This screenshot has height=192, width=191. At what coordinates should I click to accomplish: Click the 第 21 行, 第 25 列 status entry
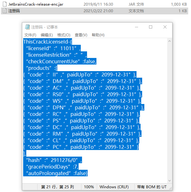(x=58, y=187)
